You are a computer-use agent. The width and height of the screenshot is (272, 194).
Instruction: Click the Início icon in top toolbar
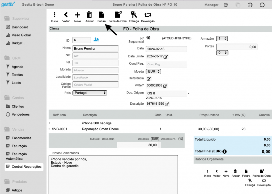click(54, 15)
